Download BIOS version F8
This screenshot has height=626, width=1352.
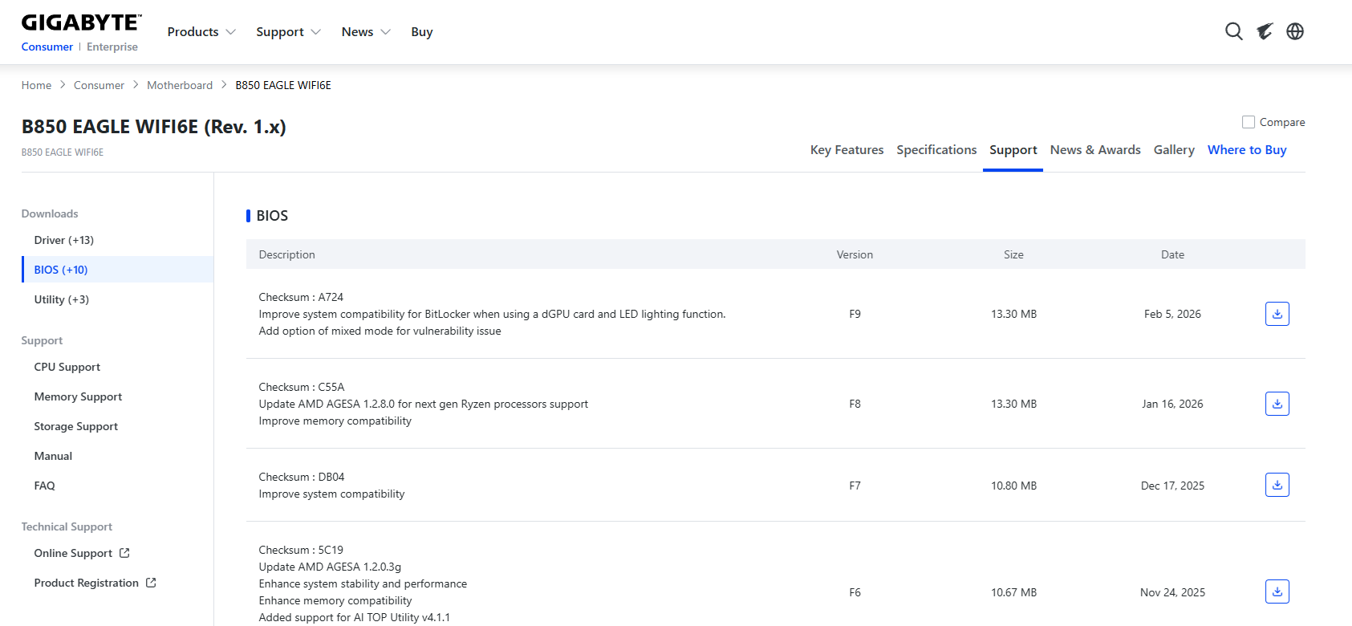pos(1277,404)
